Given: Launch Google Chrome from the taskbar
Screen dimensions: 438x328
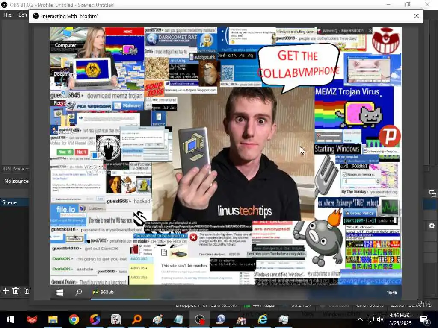Looking at the screenshot, I should pyautogui.click(x=74, y=319).
